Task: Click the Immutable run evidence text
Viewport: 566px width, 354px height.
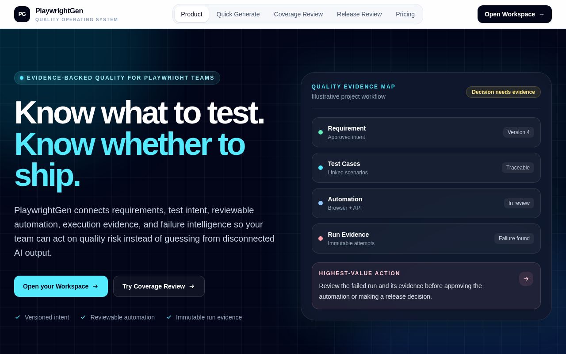Action: pyautogui.click(x=209, y=317)
